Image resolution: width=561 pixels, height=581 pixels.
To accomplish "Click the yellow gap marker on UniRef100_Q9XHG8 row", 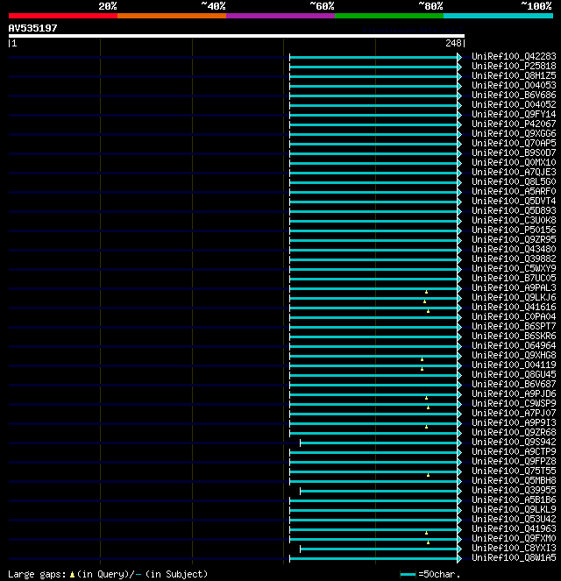I will (x=422, y=359).
